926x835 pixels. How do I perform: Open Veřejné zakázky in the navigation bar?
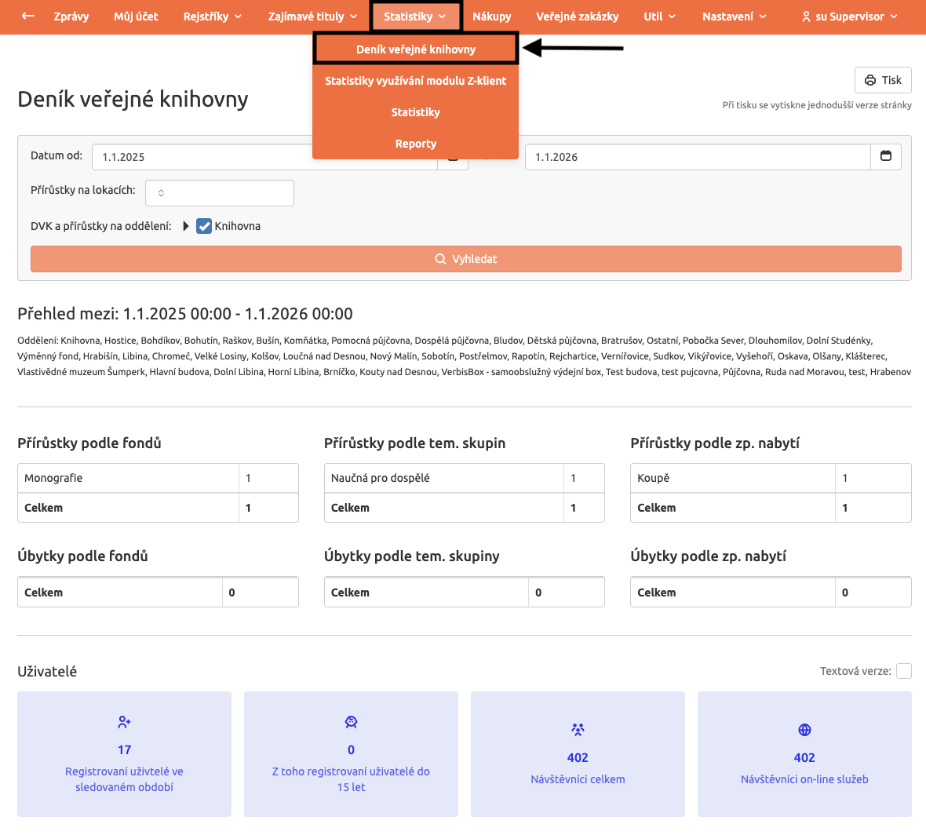click(x=578, y=16)
